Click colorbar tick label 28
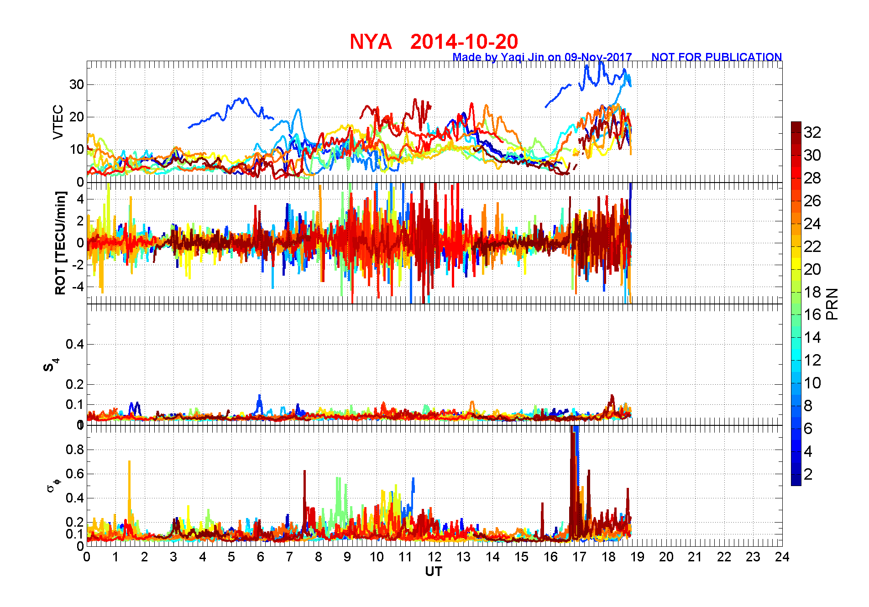Image resolution: width=869 pixels, height=607 pixels. (x=812, y=178)
